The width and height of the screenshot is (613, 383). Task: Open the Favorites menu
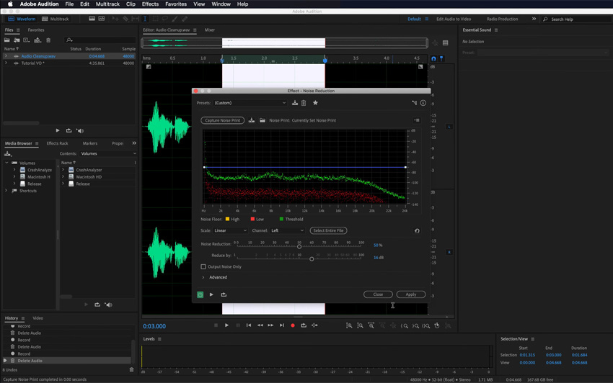[x=176, y=4]
